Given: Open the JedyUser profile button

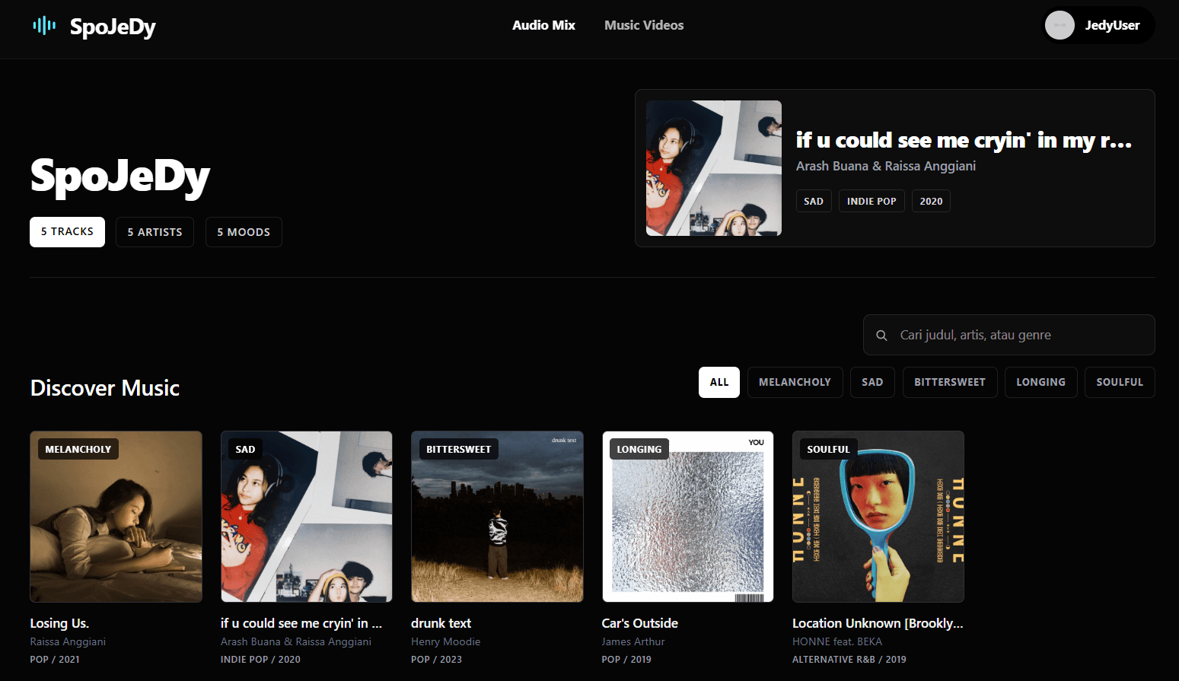Looking at the screenshot, I should tap(1098, 25).
